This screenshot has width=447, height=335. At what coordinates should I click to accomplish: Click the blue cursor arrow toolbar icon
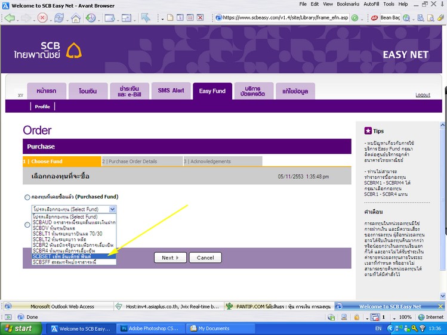pos(146,18)
